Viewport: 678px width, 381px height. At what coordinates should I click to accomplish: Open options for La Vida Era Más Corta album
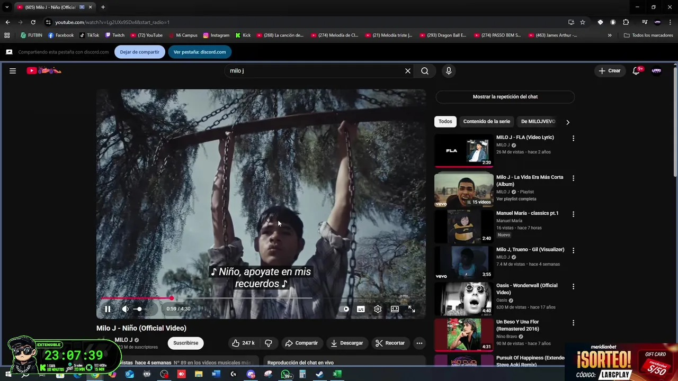click(573, 178)
